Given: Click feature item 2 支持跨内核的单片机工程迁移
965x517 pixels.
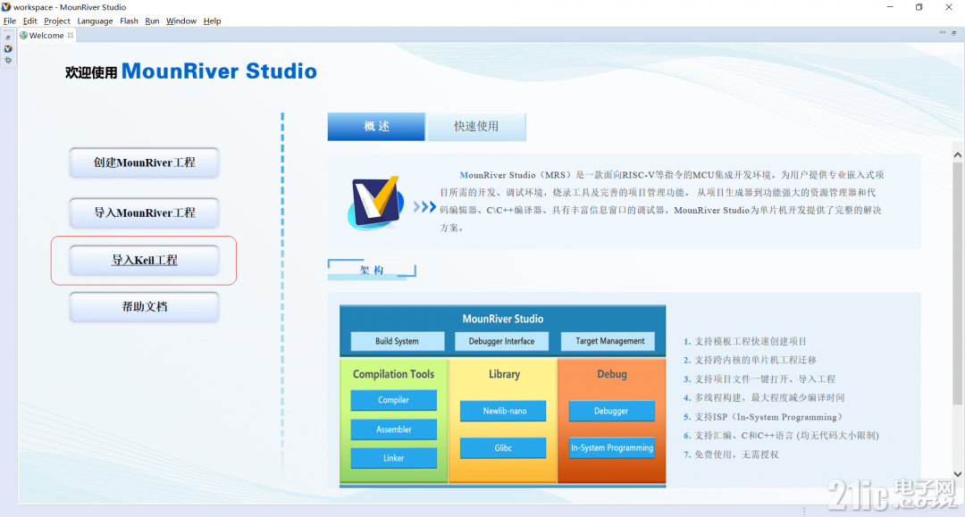Looking at the screenshot, I should 750,360.
